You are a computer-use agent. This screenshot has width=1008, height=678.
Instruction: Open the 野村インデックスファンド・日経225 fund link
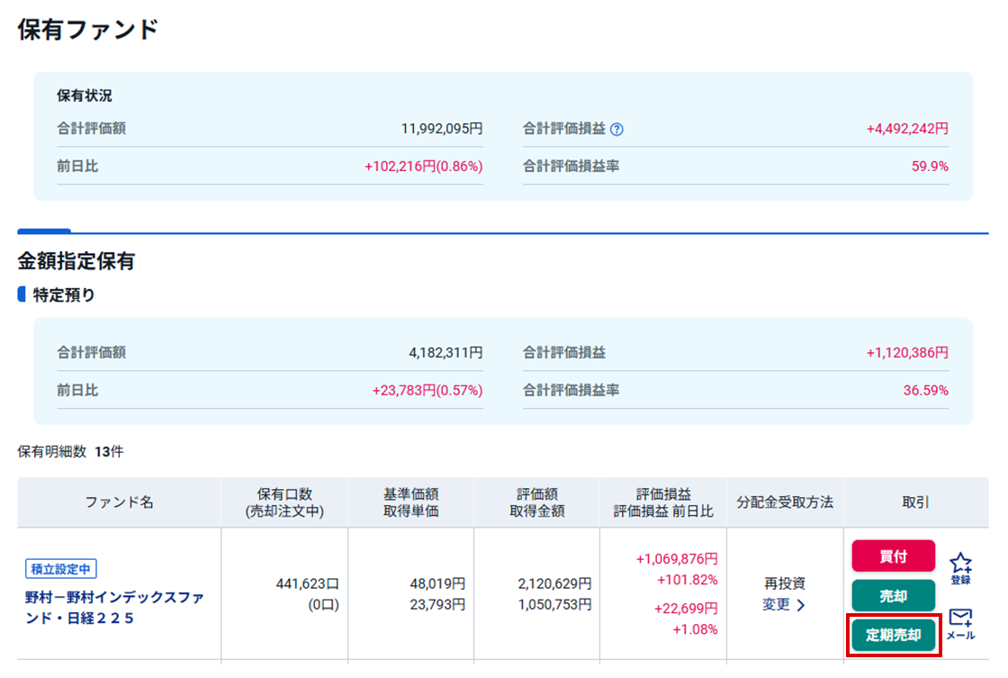[x=114, y=608]
